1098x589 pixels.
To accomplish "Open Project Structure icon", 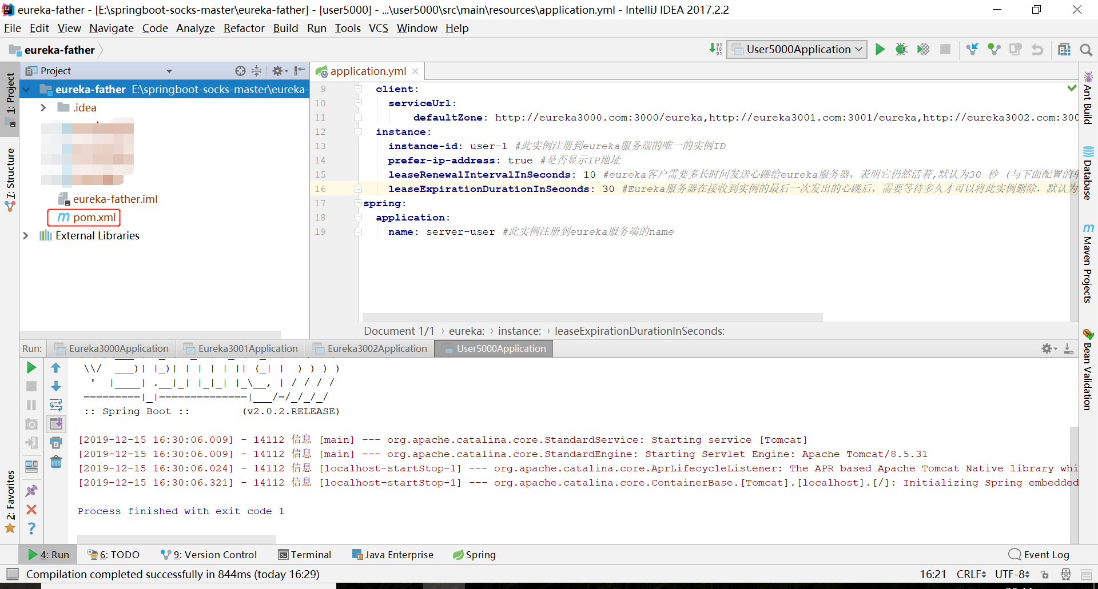I will coord(1064,50).
